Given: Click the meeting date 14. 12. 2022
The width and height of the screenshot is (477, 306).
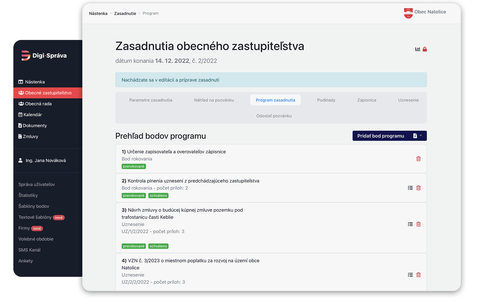Looking at the screenshot, I should [x=172, y=61].
